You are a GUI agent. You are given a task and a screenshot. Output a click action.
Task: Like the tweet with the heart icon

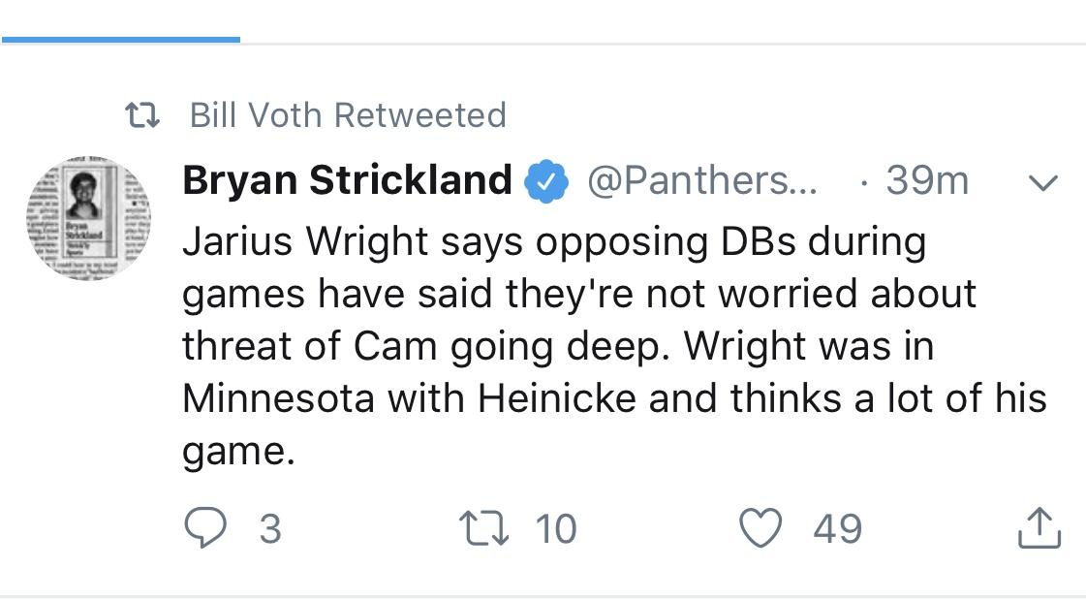760,527
